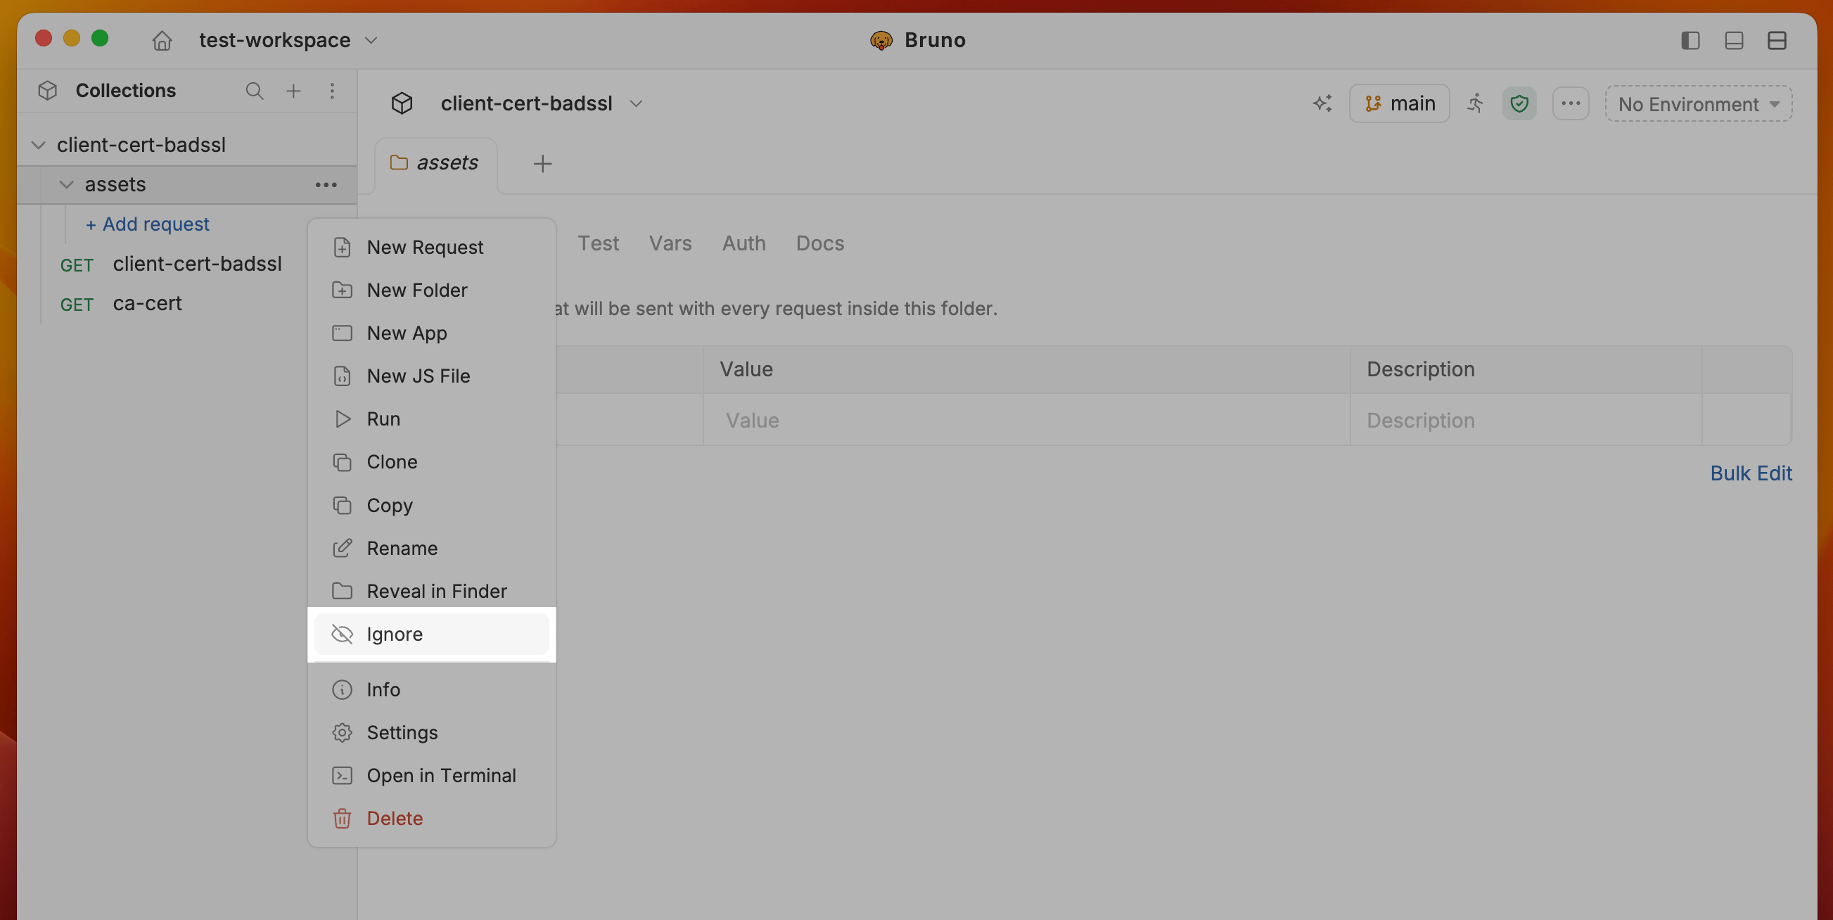Image resolution: width=1833 pixels, height=920 pixels.
Task: Click the Description column header
Action: point(1420,369)
